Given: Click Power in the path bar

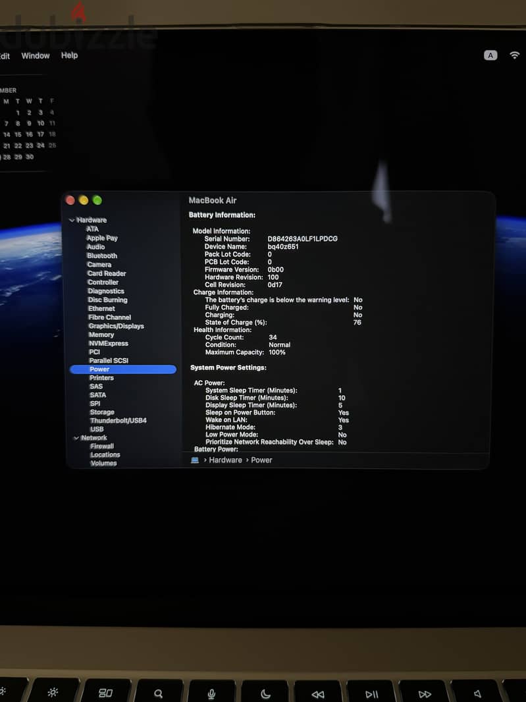Looking at the screenshot, I should 261,460.
